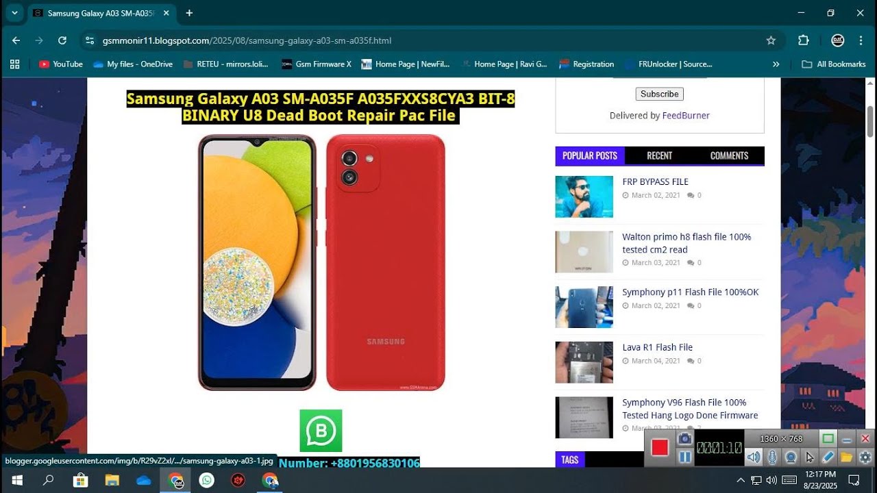Close the Samsung Galaxy A03 tab
This screenshot has height=493, width=877.
click(166, 13)
